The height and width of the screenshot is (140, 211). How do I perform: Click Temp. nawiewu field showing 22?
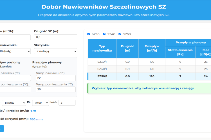point(56,78)
